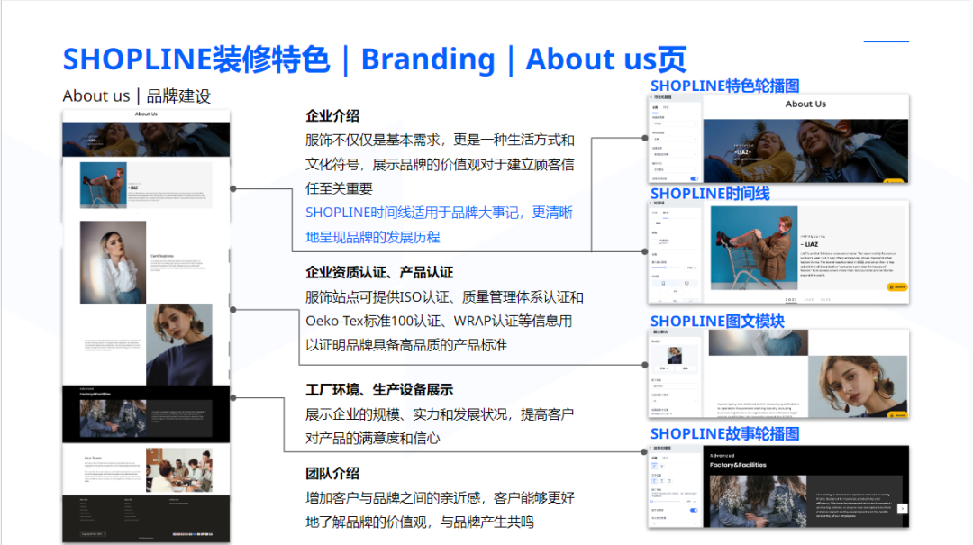Click the left alignment icon in the story panel's three-icon row

(655, 481)
